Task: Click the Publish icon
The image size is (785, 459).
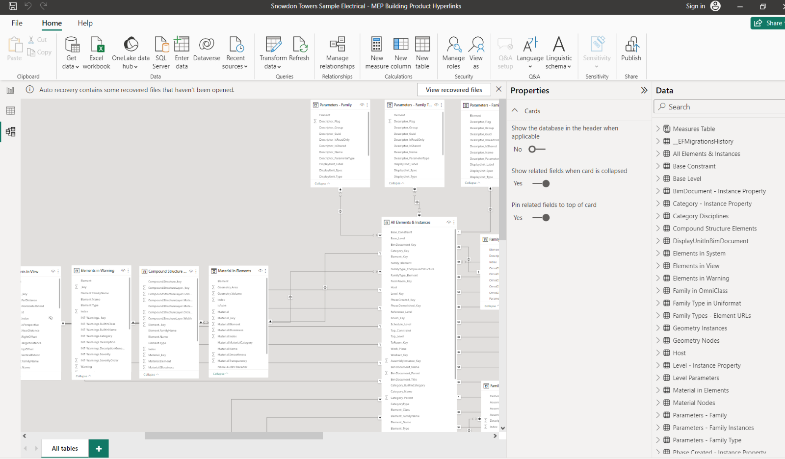Action: (x=631, y=51)
